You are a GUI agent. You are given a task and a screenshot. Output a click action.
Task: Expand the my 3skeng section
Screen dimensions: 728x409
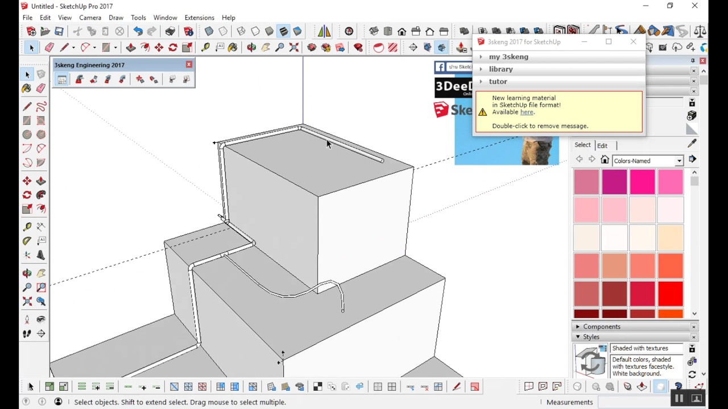559,57
